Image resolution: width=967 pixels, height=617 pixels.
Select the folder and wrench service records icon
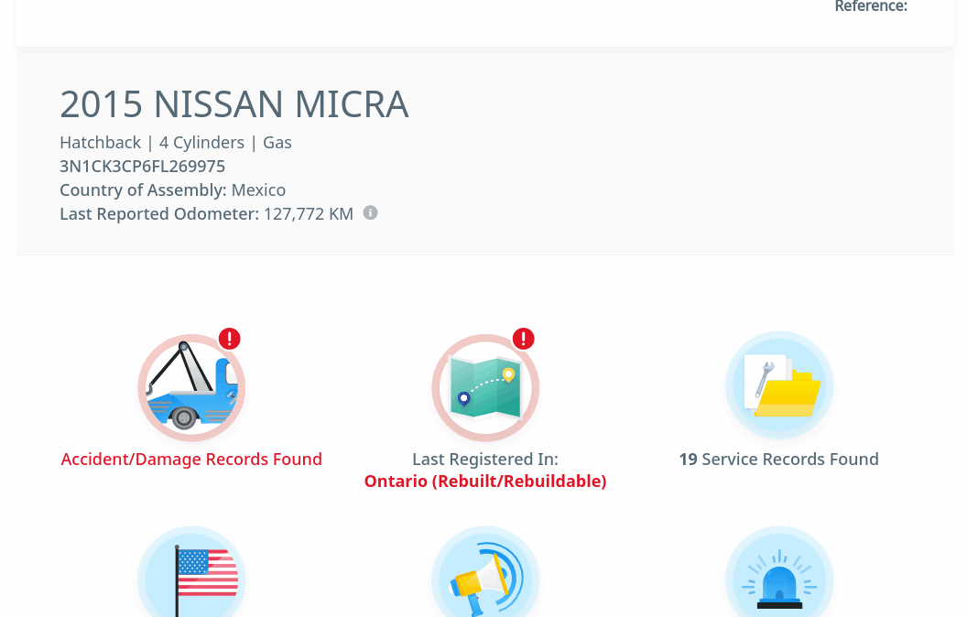(779, 386)
